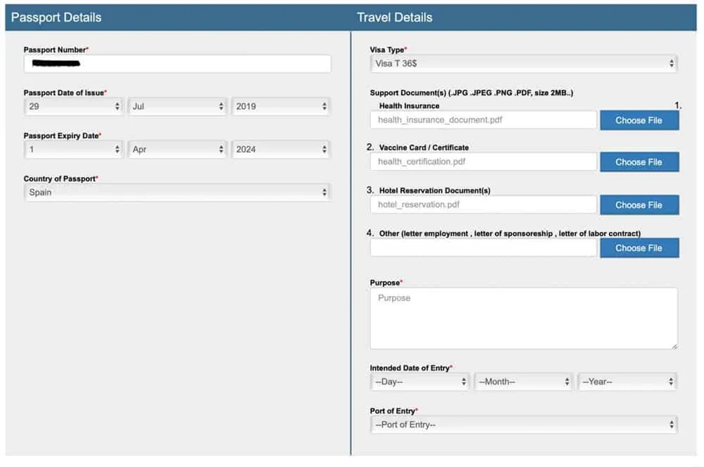
Task: Open the Country of Passport dropdown showing Spain
Action: click(x=177, y=193)
